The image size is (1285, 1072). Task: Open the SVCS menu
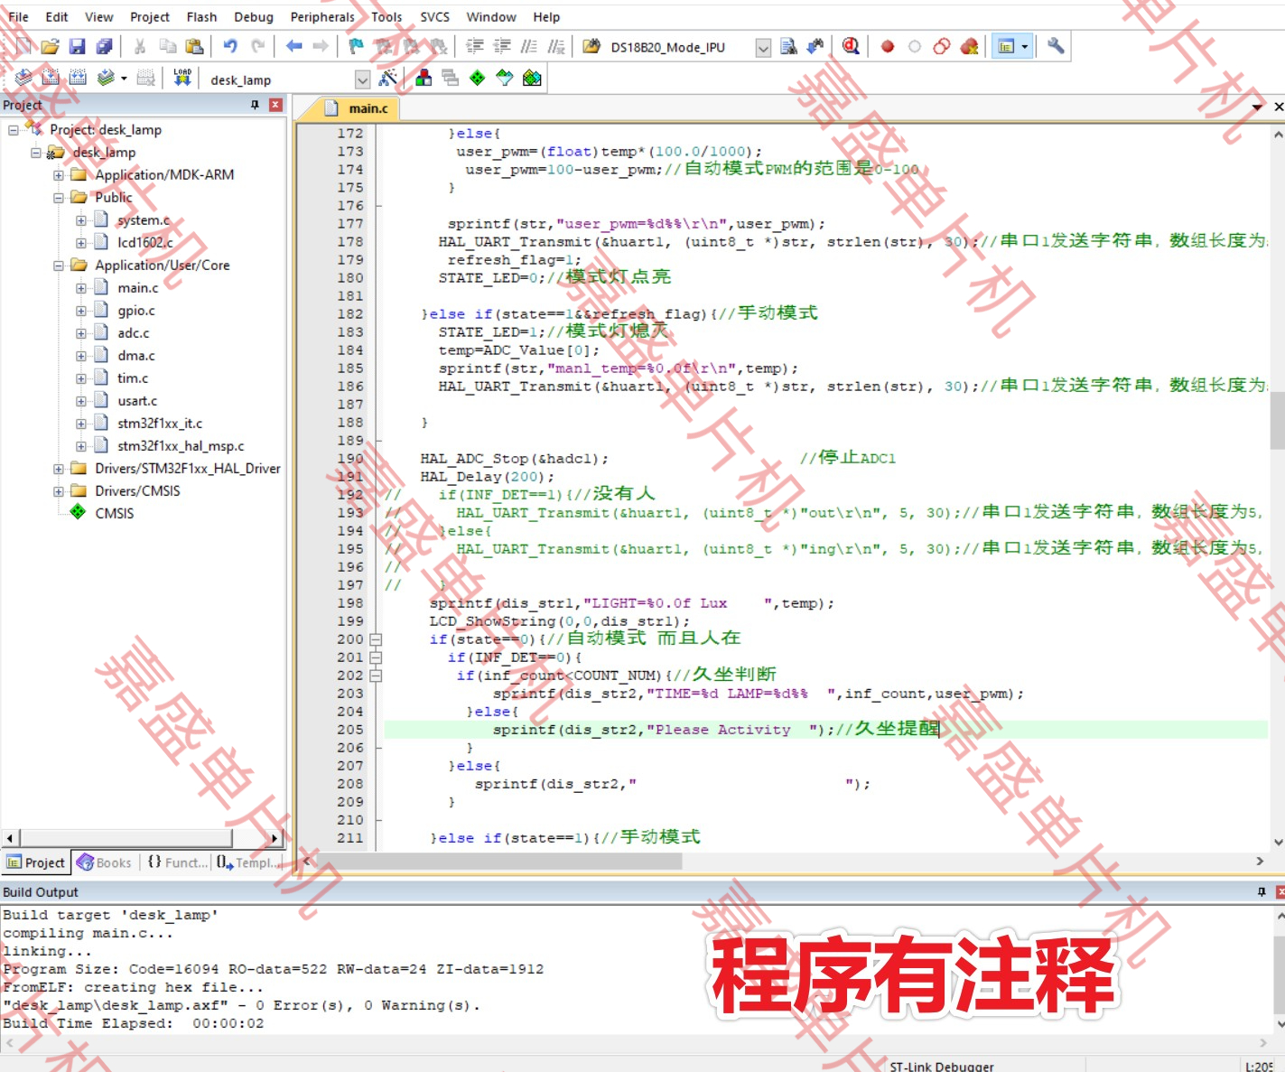point(434,16)
